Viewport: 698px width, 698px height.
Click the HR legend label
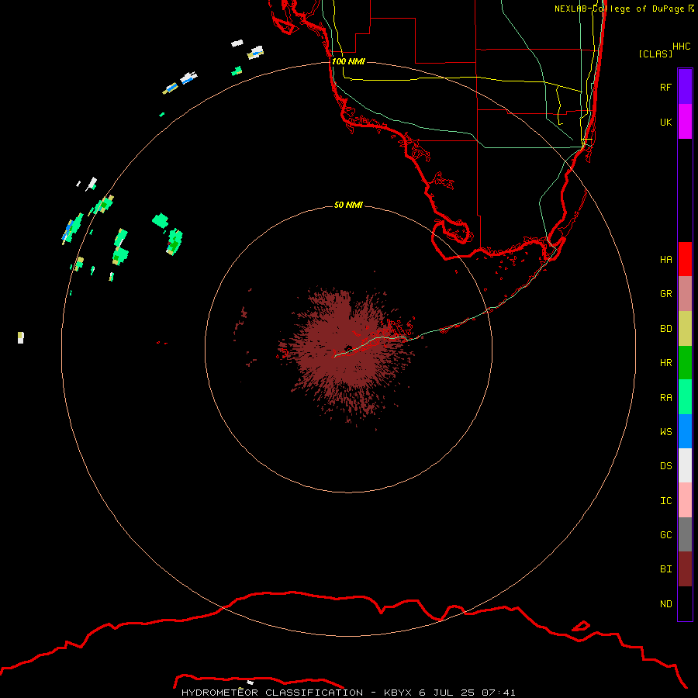tap(665, 363)
